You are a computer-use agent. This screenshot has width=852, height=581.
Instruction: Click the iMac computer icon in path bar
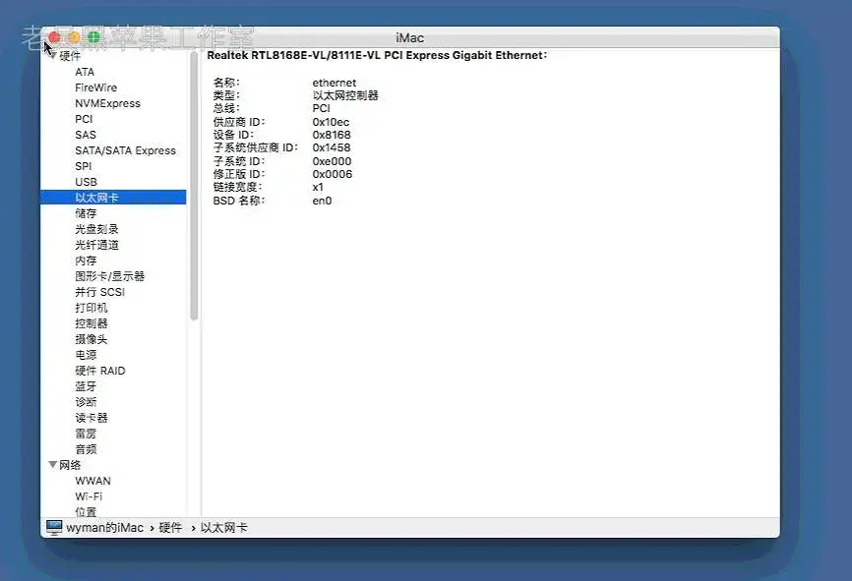pos(54,527)
